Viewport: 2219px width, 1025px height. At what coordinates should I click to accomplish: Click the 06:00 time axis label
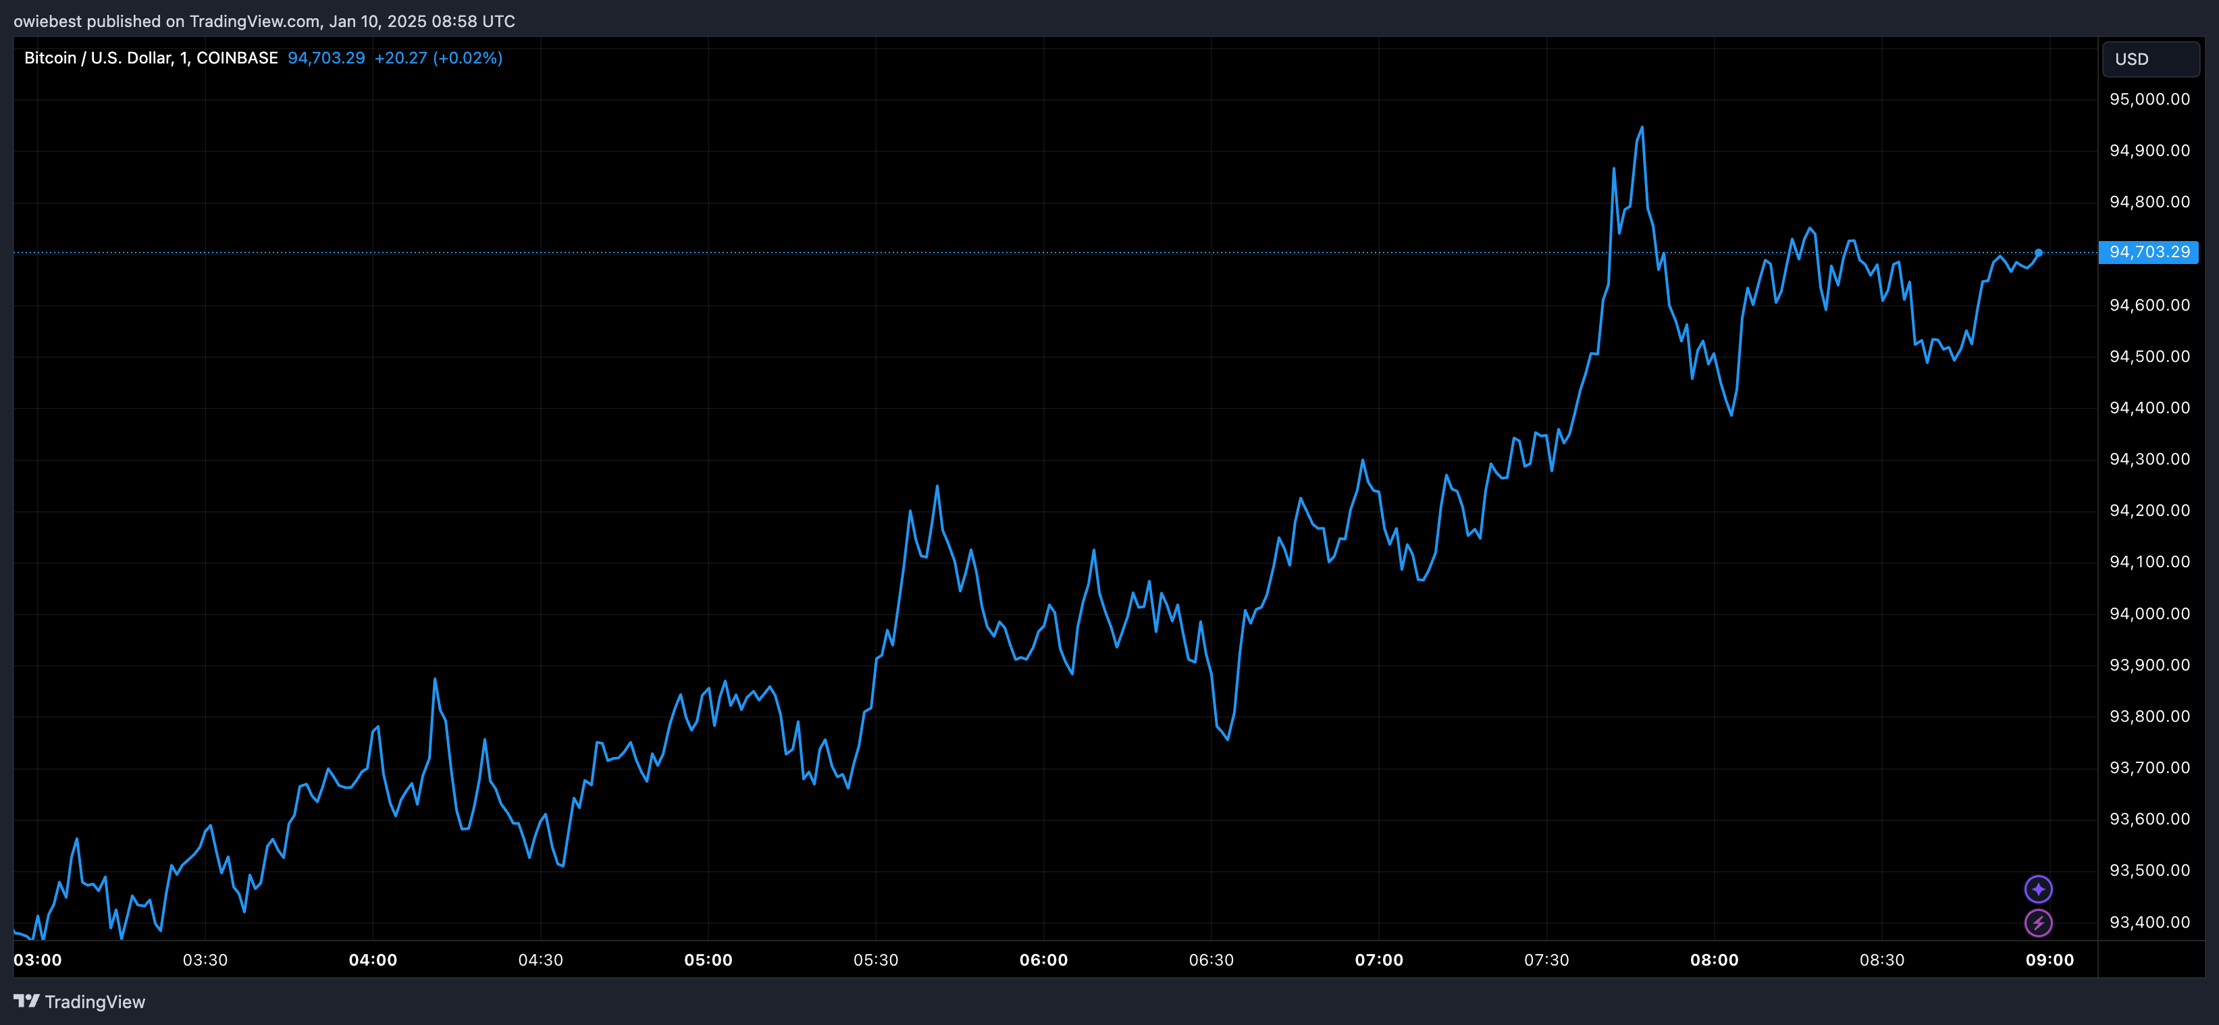[x=1044, y=960]
